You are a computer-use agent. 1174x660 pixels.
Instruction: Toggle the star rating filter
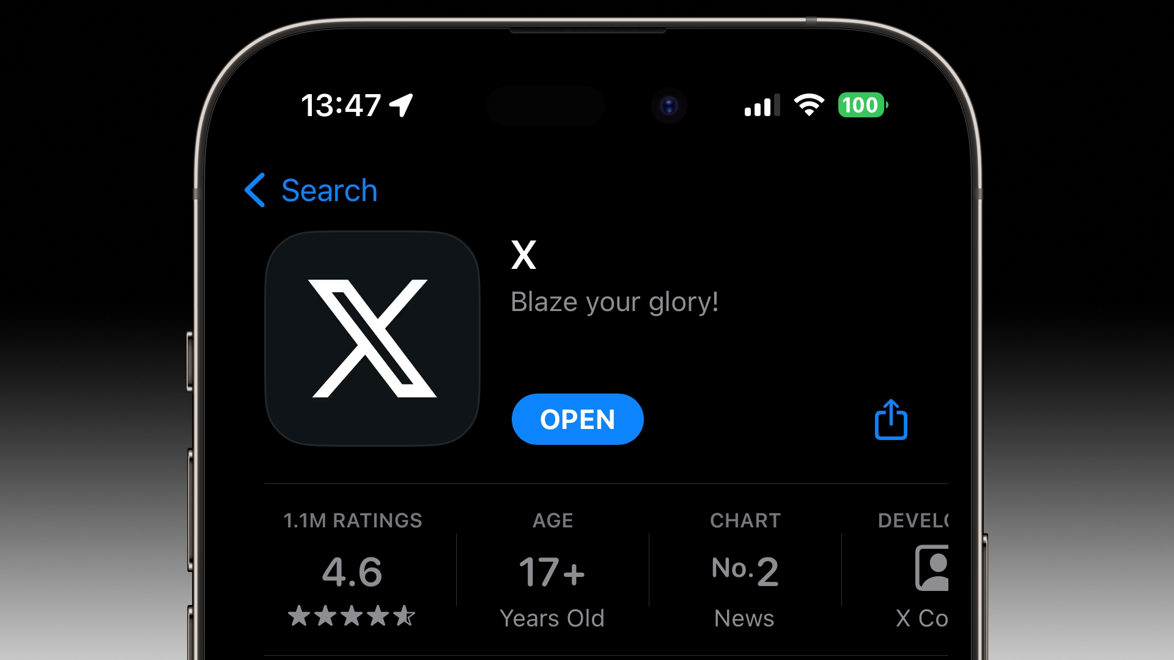coord(352,617)
